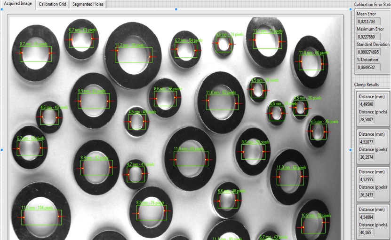391x240 pixels.
Task: Click Distance (pixels) field showing 28,5007
Action: 367,119
